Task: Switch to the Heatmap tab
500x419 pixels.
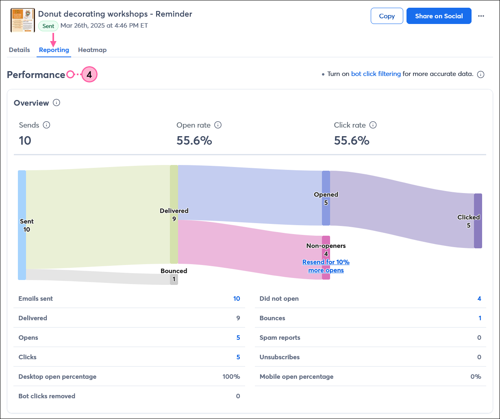Action: [92, 50]
